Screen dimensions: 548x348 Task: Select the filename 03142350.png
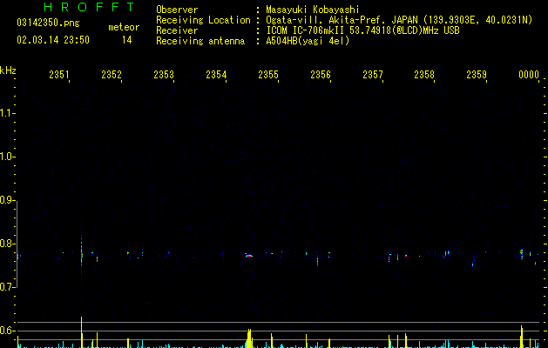[x=48, y=23]
